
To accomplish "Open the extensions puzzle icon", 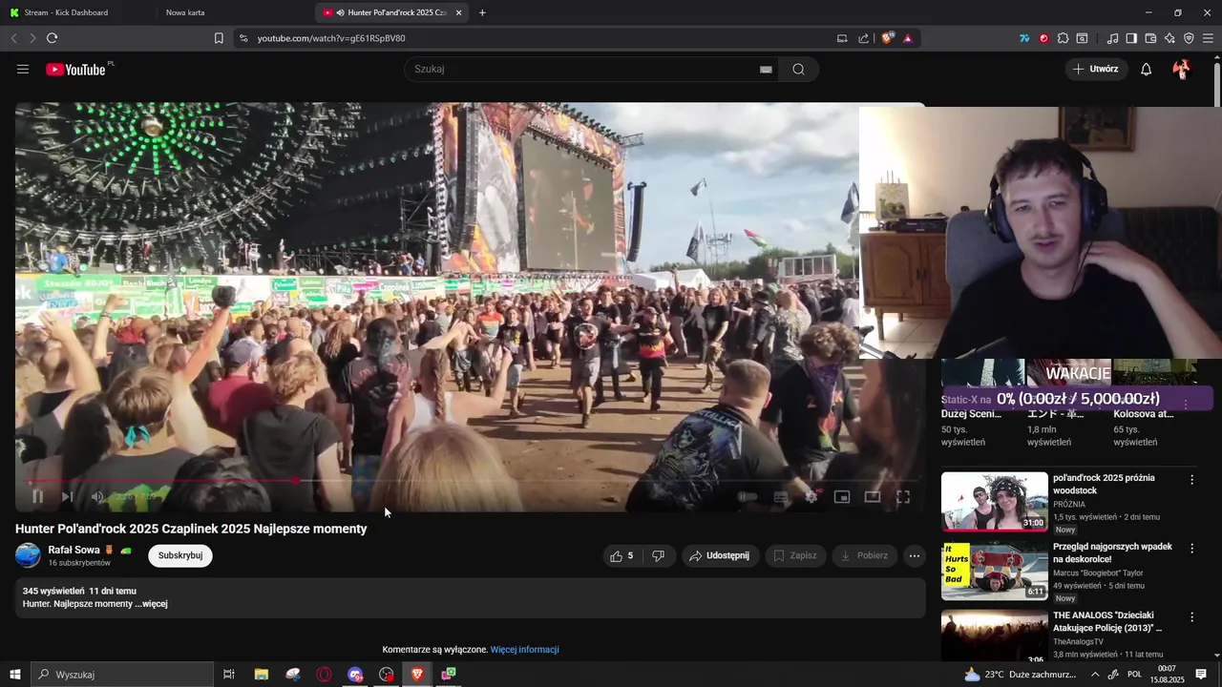I will [1063, 38].
